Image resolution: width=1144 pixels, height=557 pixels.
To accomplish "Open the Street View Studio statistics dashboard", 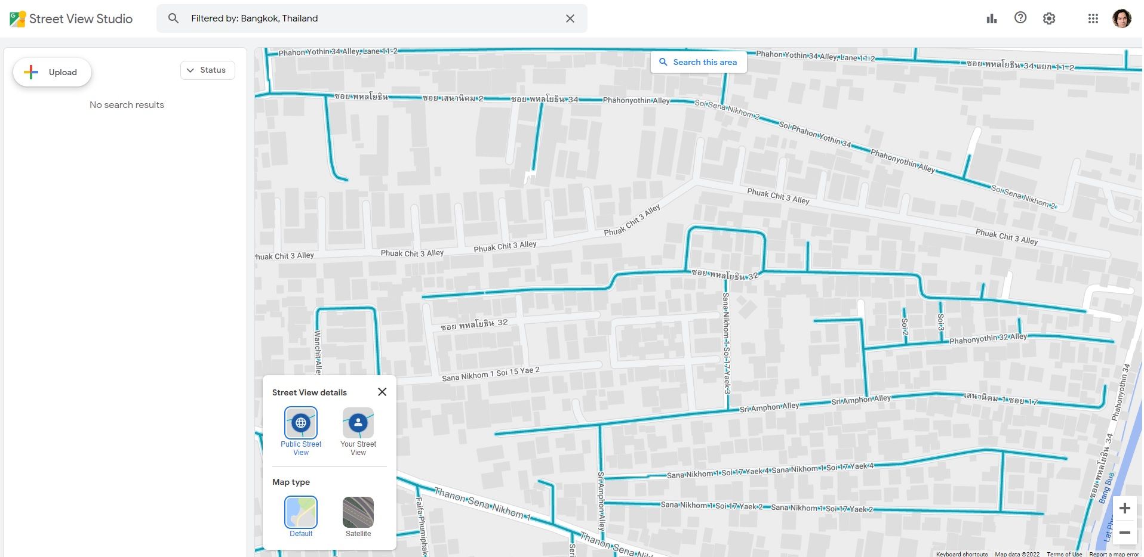I will (x=991, y=18).
